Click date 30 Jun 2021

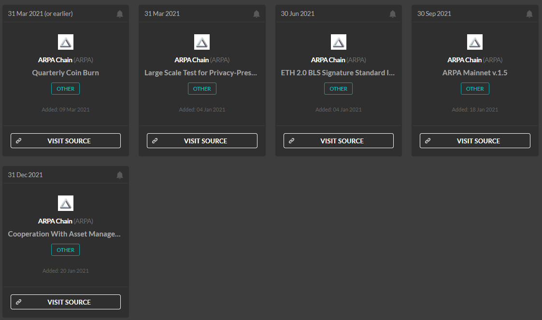click(298, 14)
